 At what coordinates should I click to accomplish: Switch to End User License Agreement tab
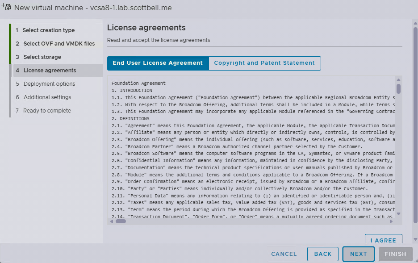pos(158,63)
